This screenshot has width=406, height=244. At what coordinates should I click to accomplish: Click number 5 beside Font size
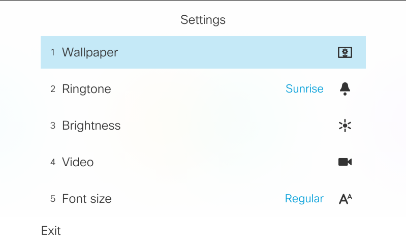(53, 199)
